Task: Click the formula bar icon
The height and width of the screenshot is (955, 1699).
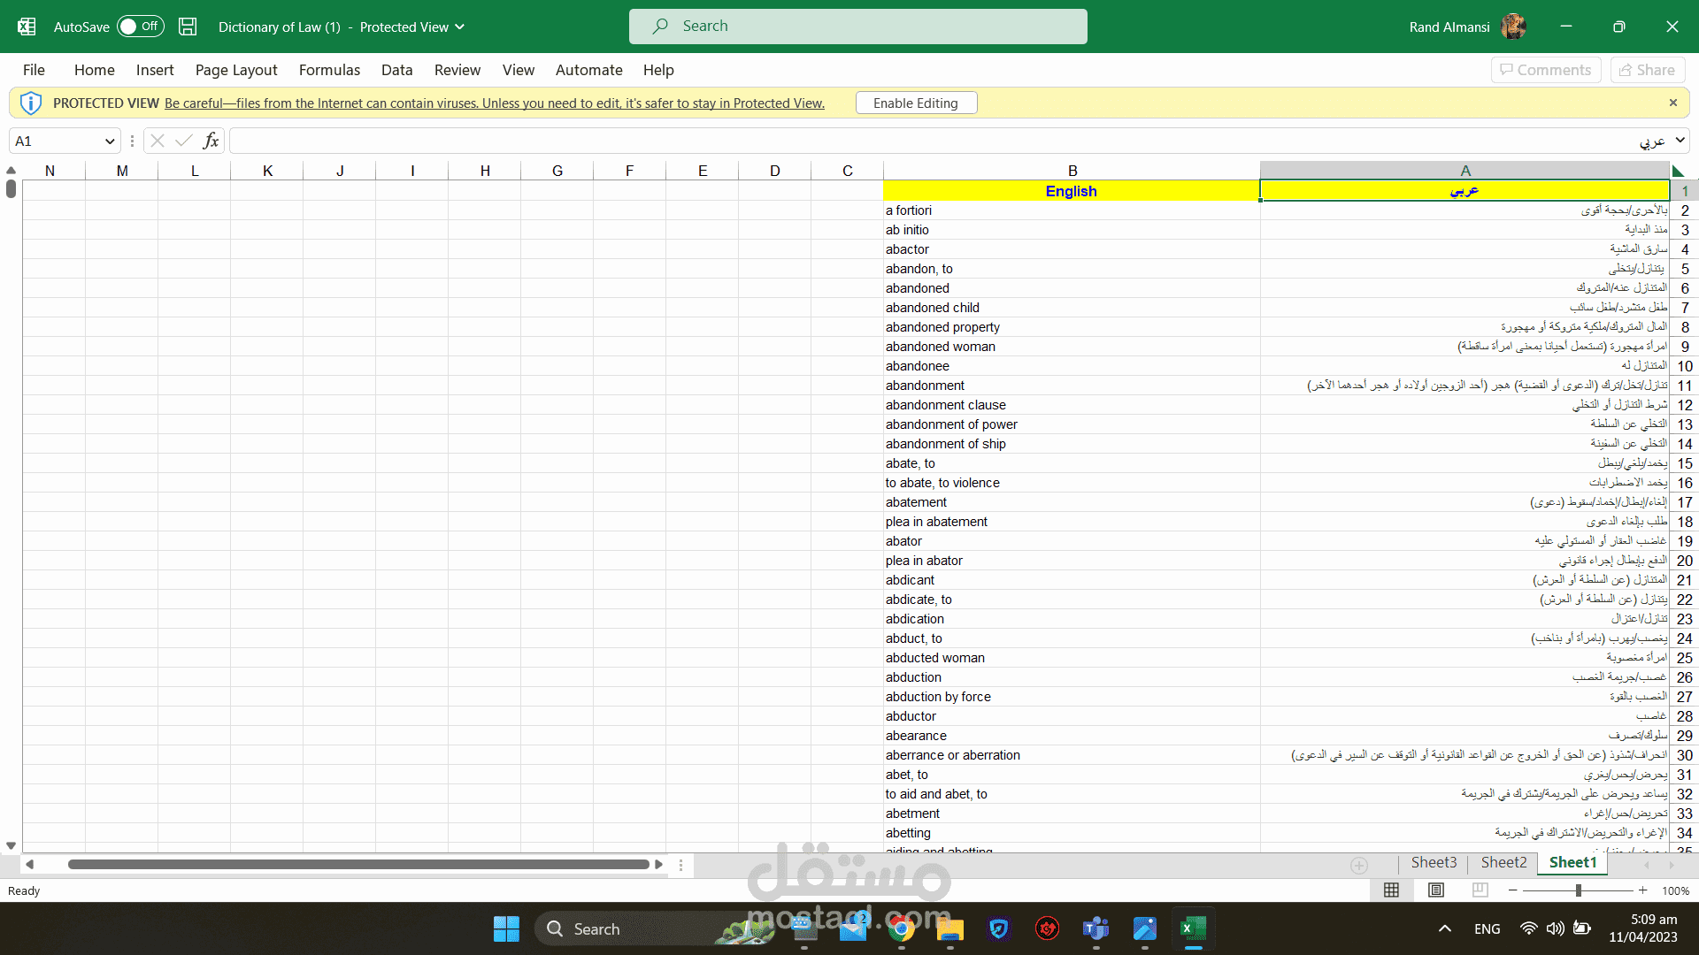Action: point(212,141)
